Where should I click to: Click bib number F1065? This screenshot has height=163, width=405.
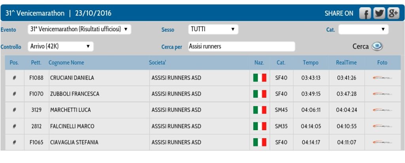pyautogui.click(x=36, y=142)
